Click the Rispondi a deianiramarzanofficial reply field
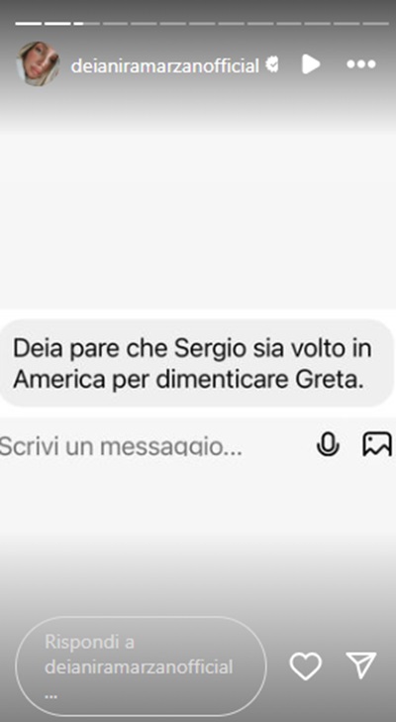Viewport: 396px width, 722px height. [x=141, y=666]
